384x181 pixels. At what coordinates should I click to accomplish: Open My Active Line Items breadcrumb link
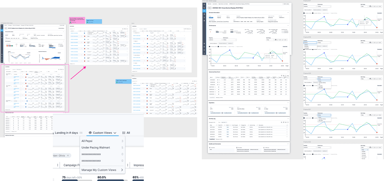point(223,4)
